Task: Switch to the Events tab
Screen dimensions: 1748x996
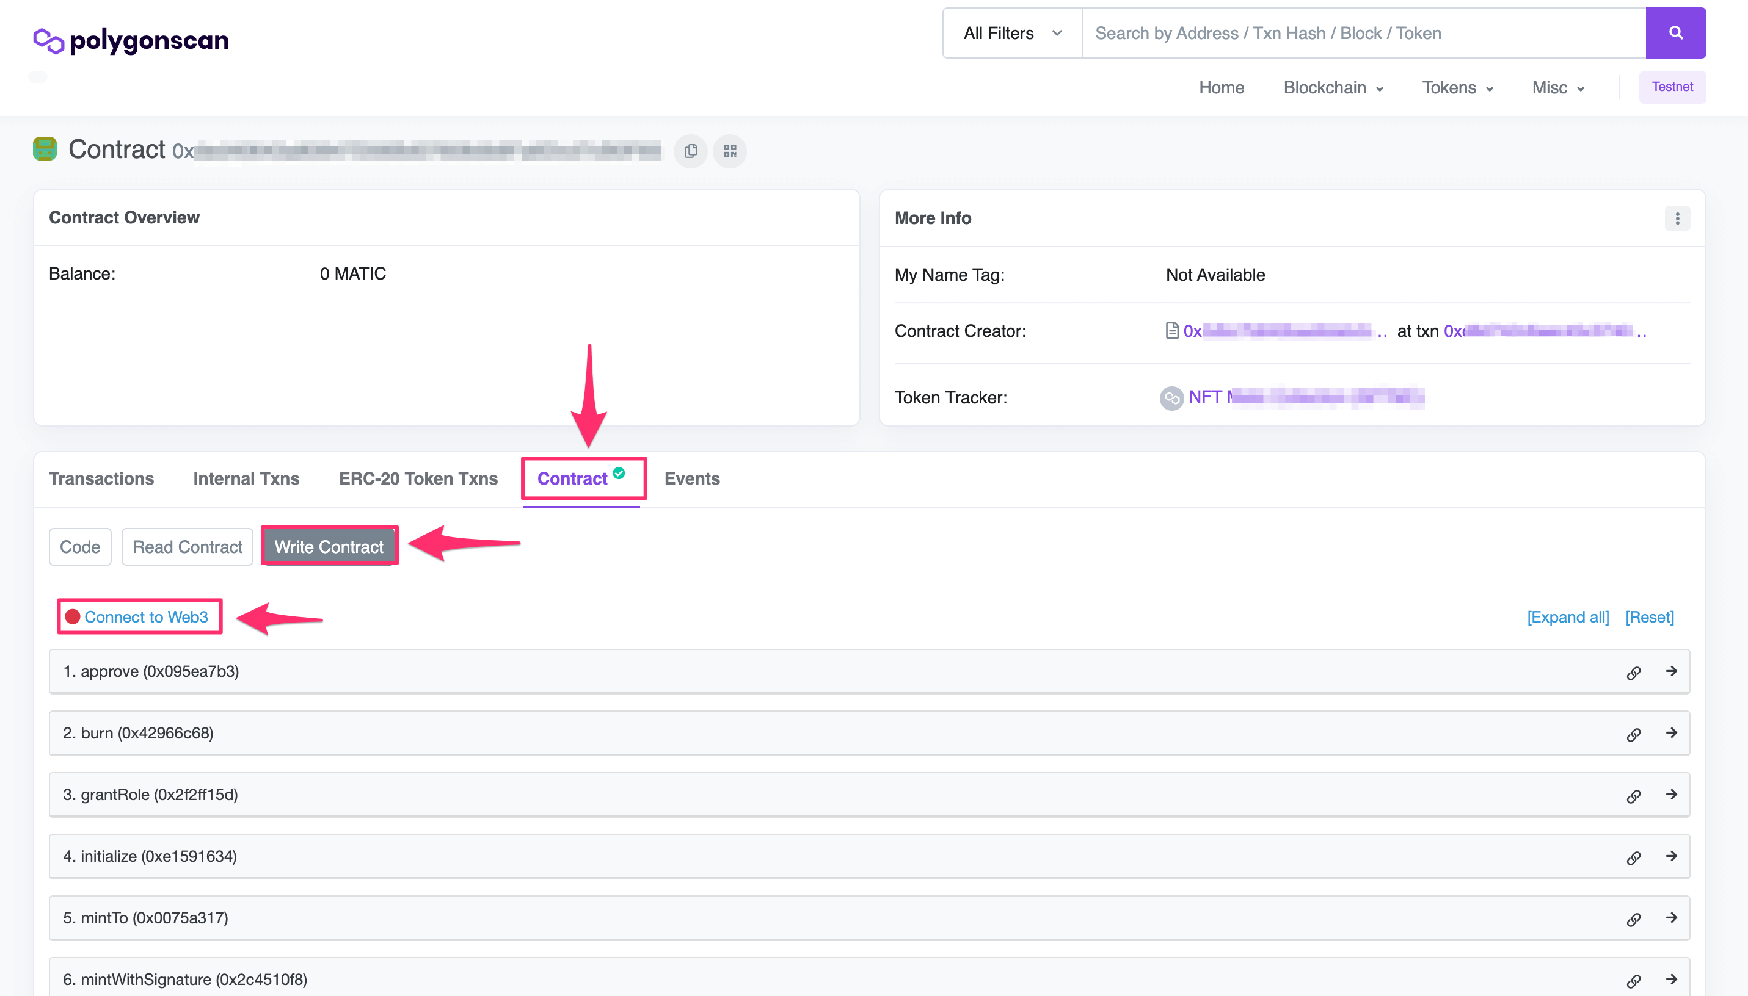Action: [691, 478]
